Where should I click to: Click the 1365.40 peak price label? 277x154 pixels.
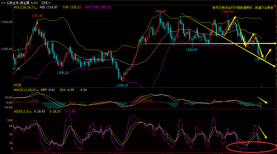click(227, 12)
